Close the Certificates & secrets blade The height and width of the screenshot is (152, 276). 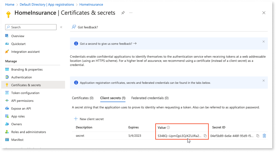pos(264,13)
